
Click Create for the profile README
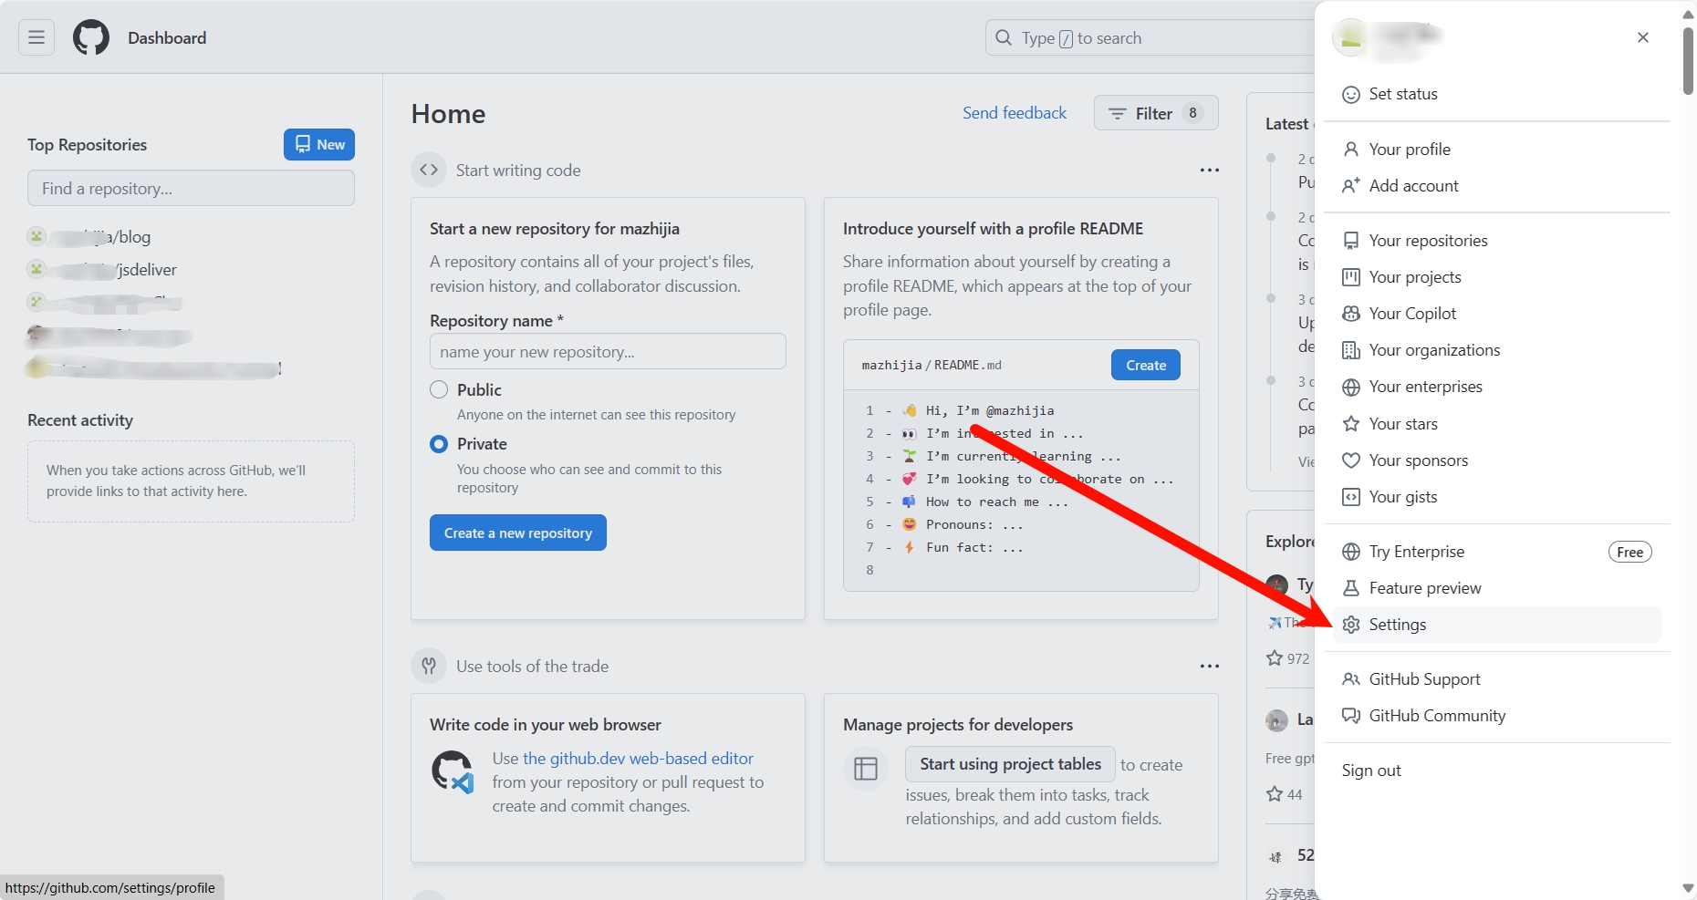tap(1146, 365)
